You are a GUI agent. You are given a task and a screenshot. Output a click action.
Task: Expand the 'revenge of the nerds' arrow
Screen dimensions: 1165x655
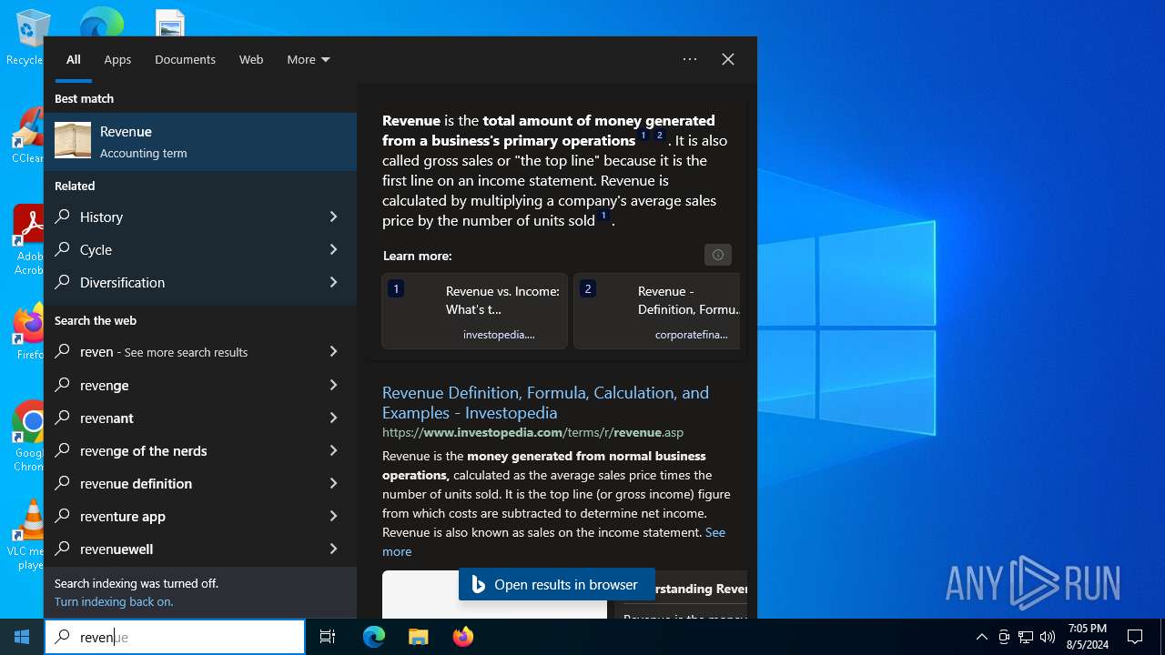333,450
